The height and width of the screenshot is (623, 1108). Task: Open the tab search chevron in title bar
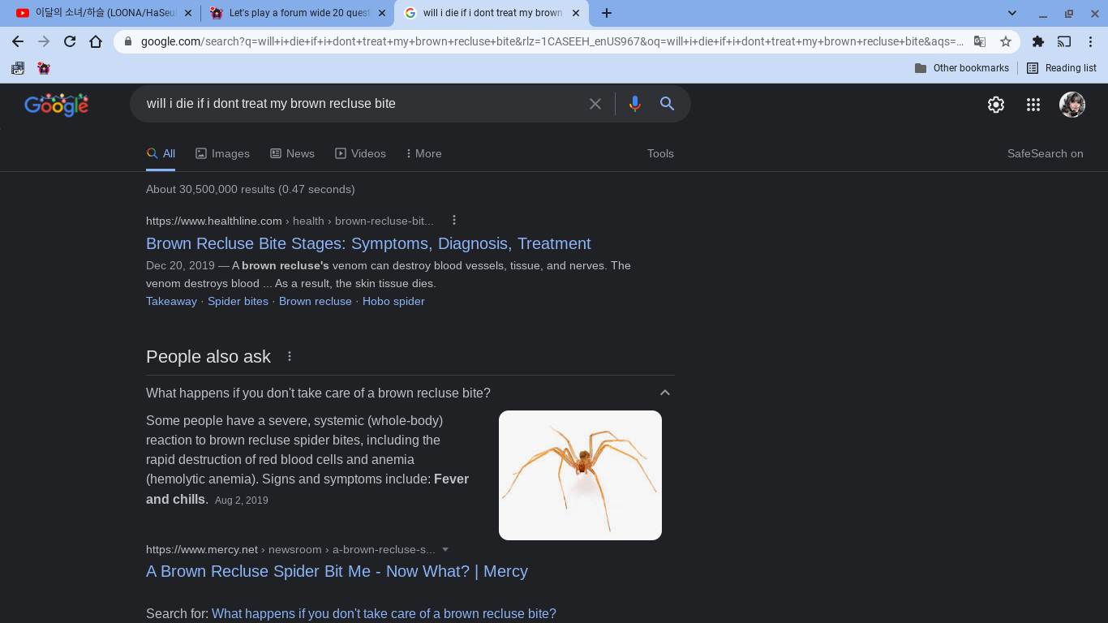click(x=1012, y=13)
